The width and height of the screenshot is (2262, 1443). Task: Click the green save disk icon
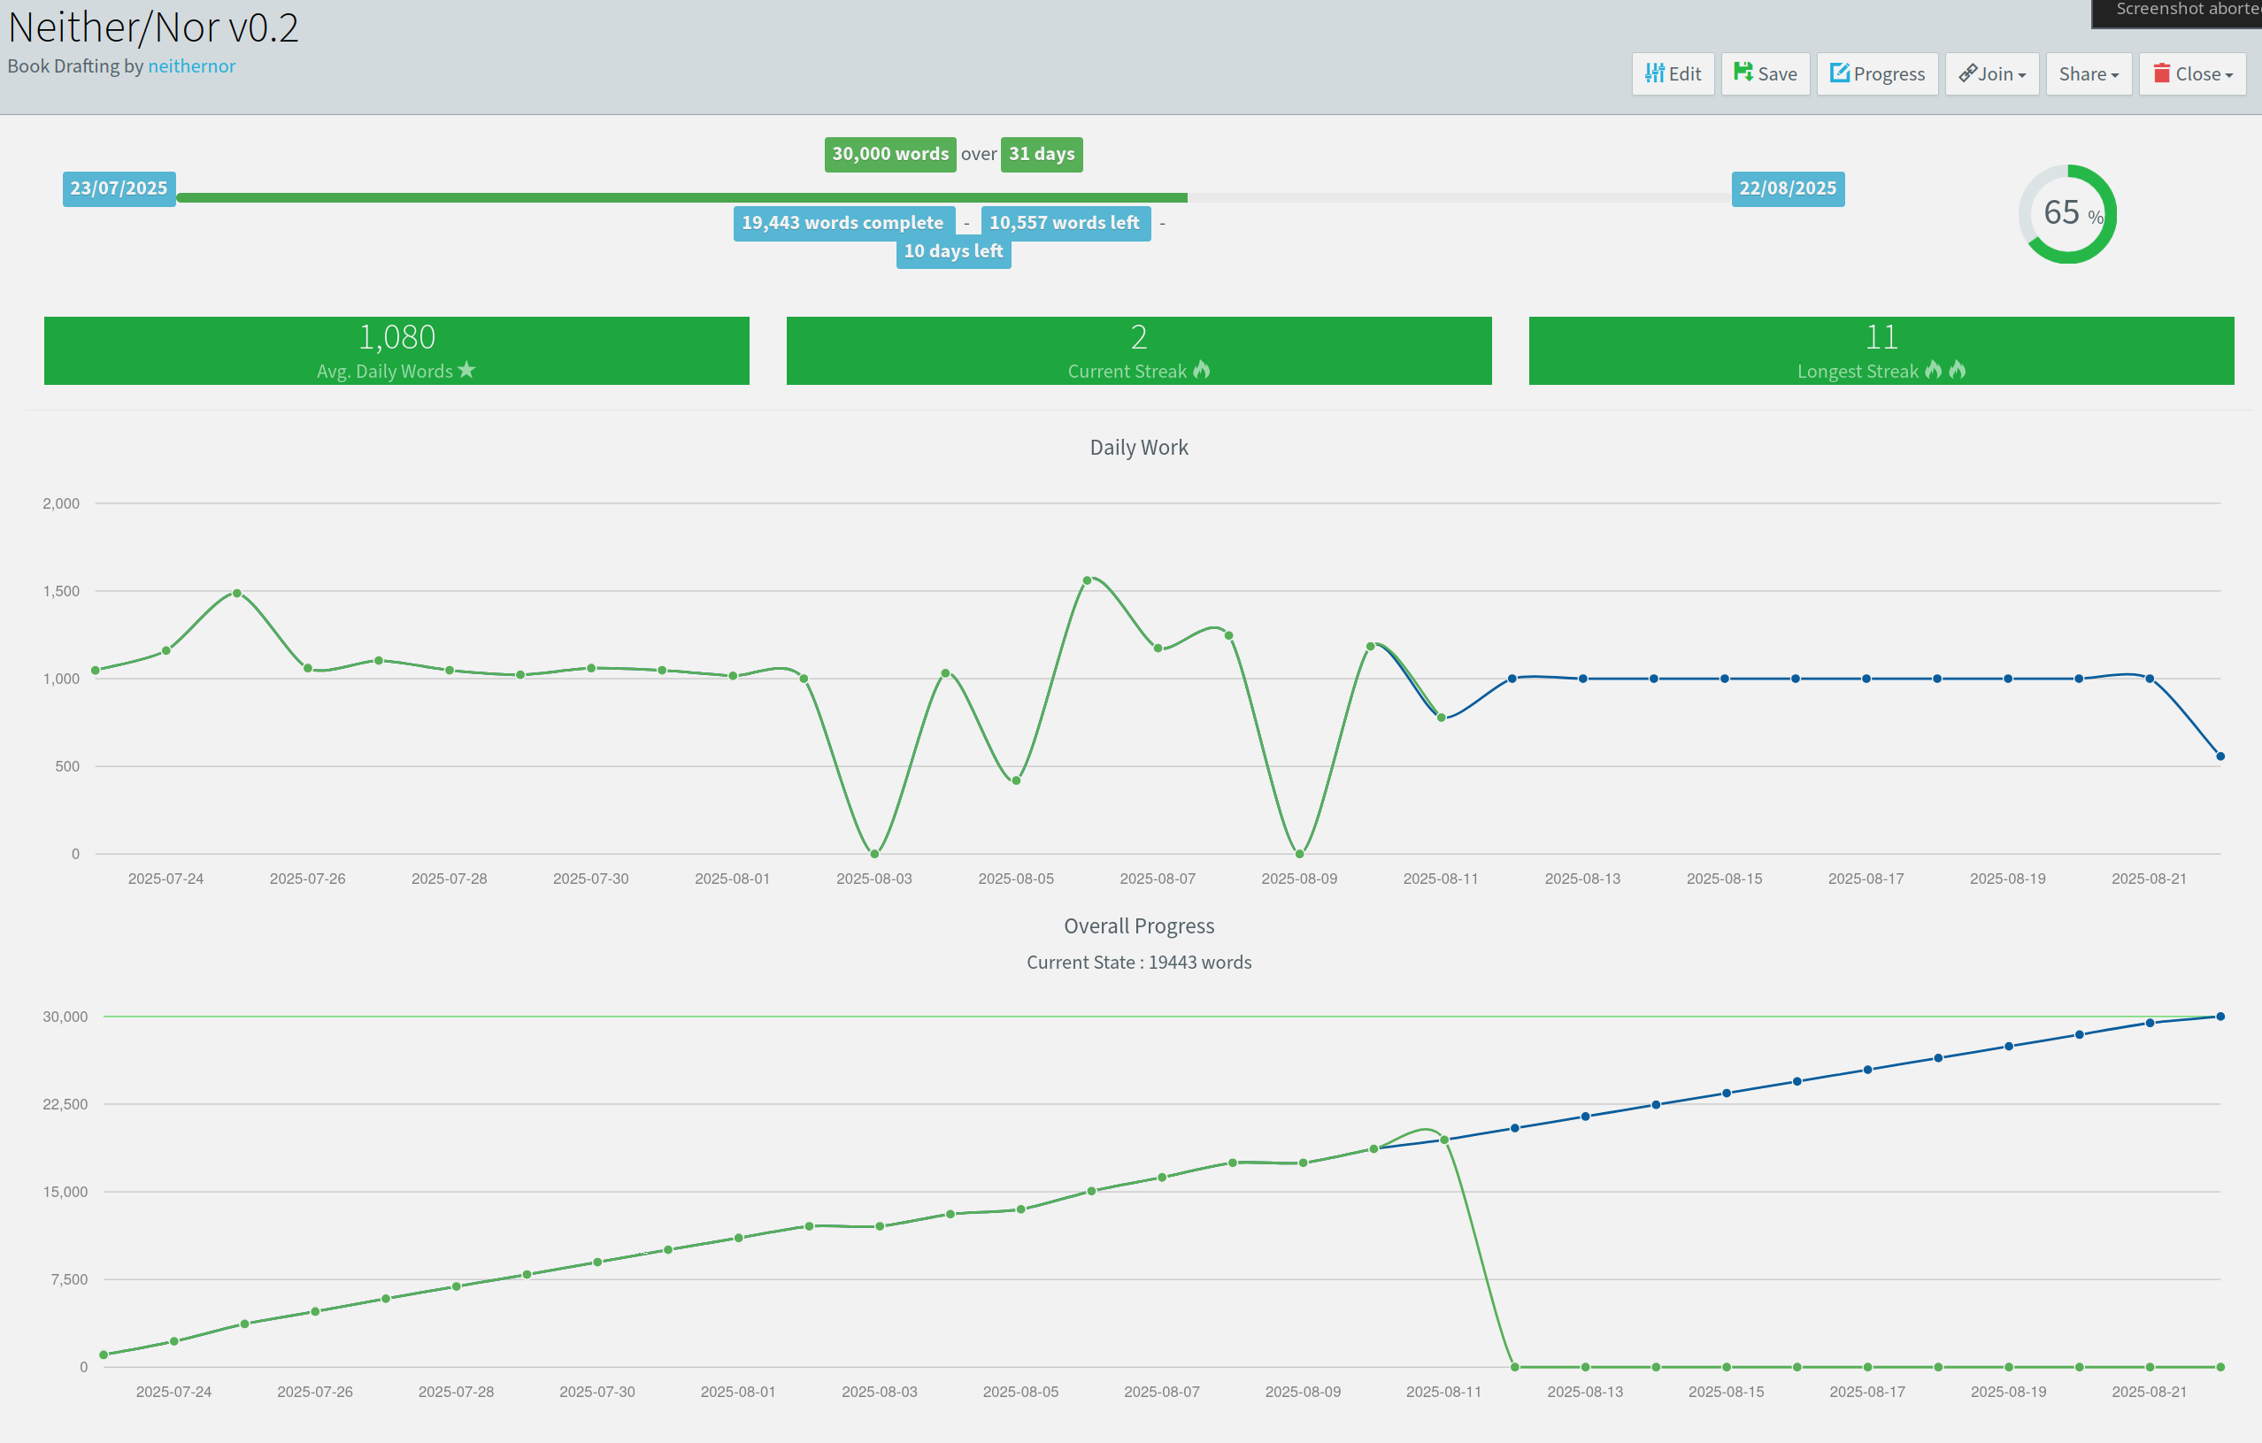pyautogui.click(x=1743, y=73)
